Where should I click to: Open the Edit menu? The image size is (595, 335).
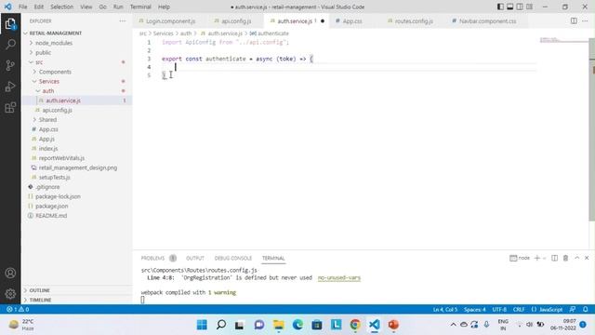[x=39, y=7]
